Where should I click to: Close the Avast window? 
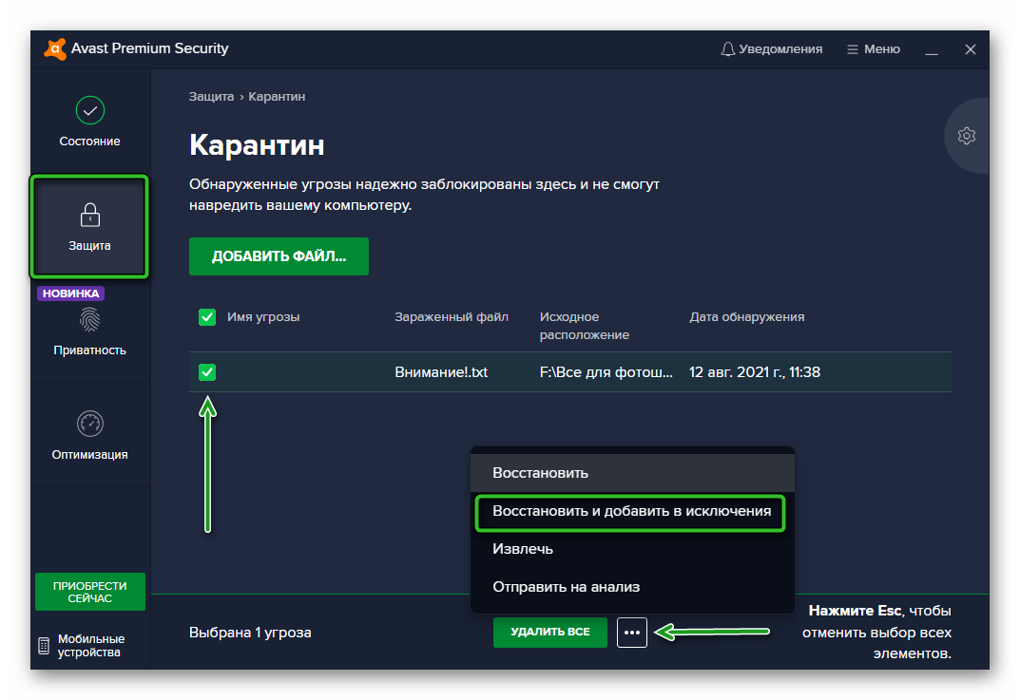pos(970,49)
